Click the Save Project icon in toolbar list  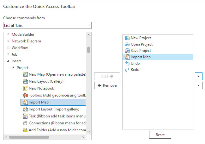(x=127, y=51)
